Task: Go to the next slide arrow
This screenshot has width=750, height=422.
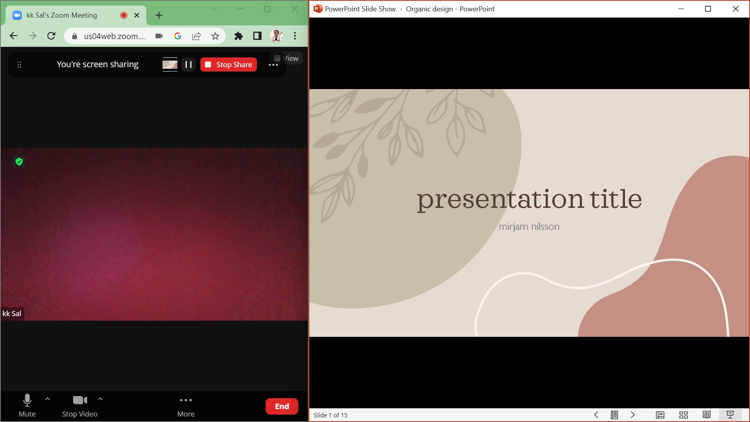Action: 632,415
